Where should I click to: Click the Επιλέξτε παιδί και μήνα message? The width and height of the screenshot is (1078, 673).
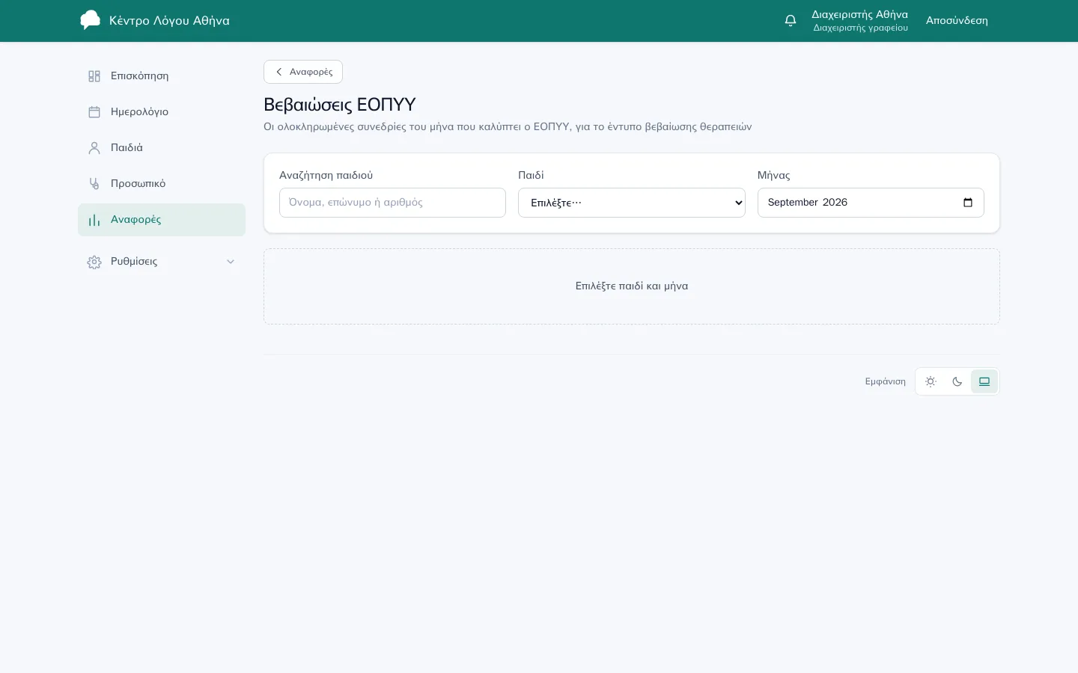pyautogui.click(x=632, y=286)
